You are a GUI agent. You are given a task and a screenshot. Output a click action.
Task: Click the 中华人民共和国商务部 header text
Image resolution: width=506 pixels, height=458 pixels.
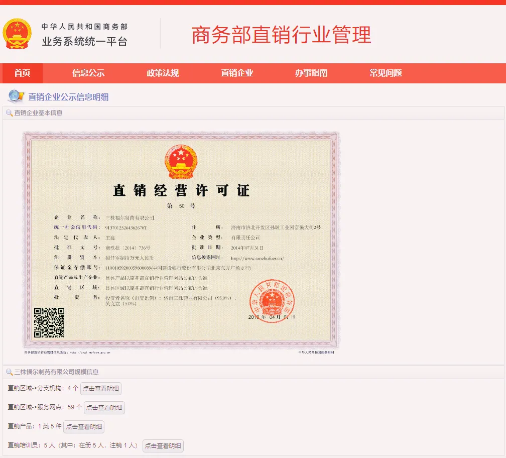[x=84, y=27]
